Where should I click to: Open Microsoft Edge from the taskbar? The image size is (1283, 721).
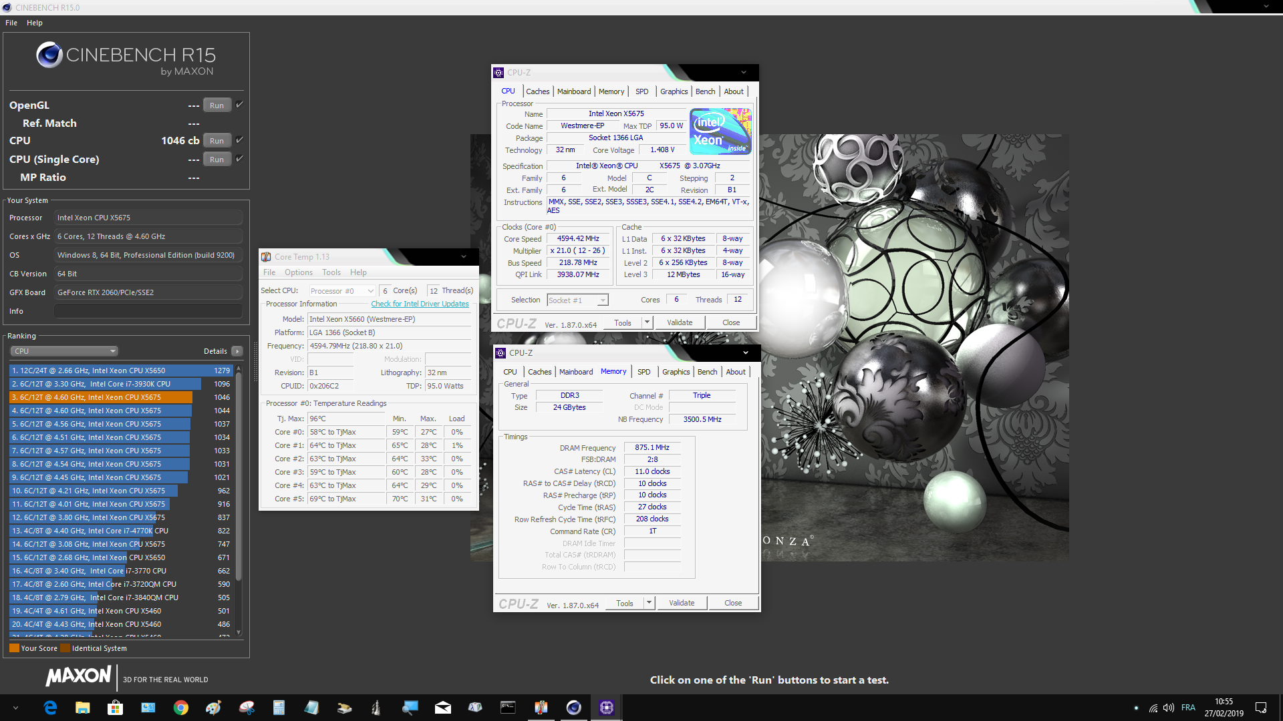(x=50, y=707)
